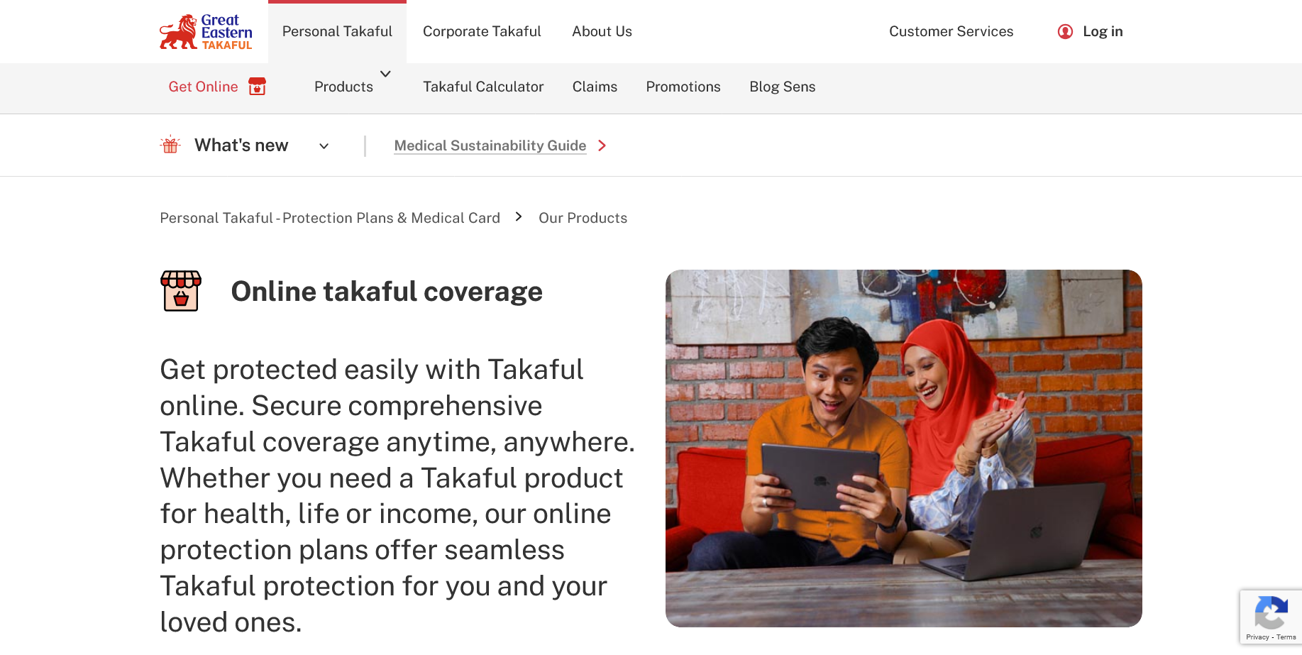Click the couple with tablet photo

pyautogui.click(x=903, y=448)
